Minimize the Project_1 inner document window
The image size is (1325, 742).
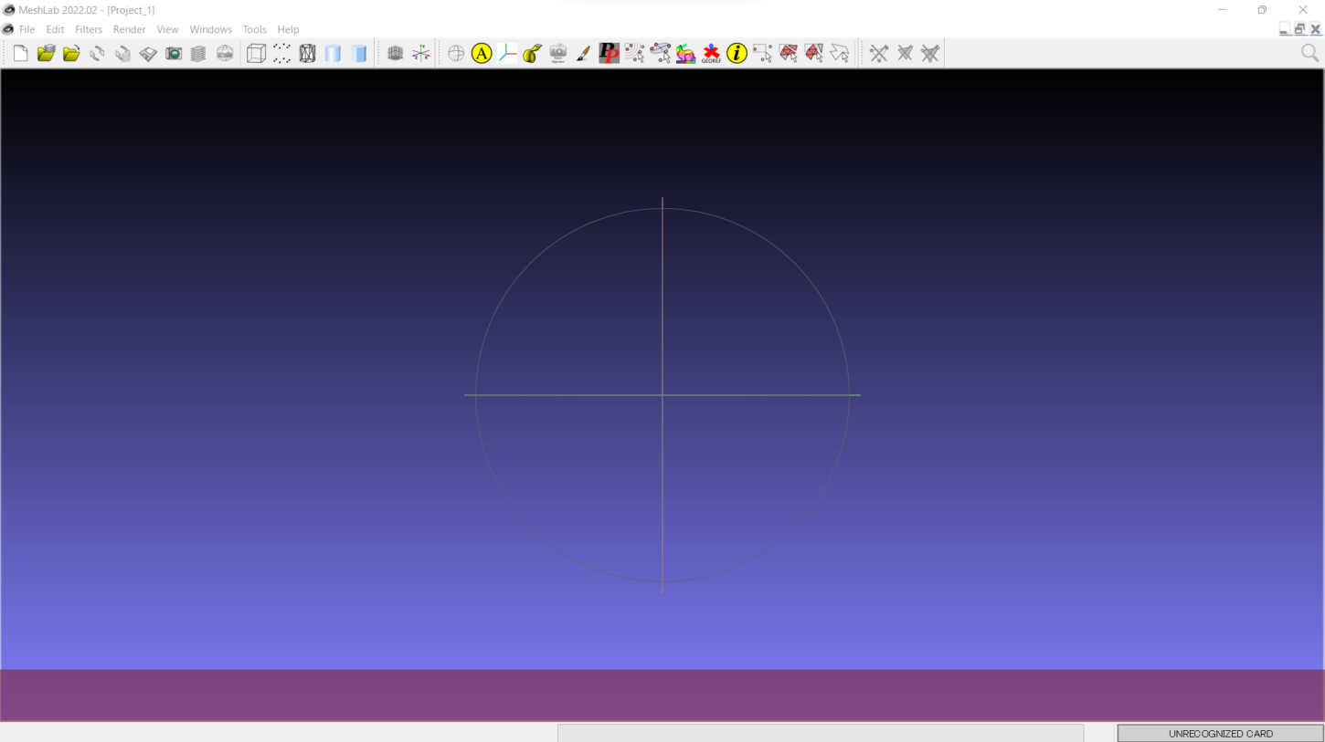coord(1284,29)
